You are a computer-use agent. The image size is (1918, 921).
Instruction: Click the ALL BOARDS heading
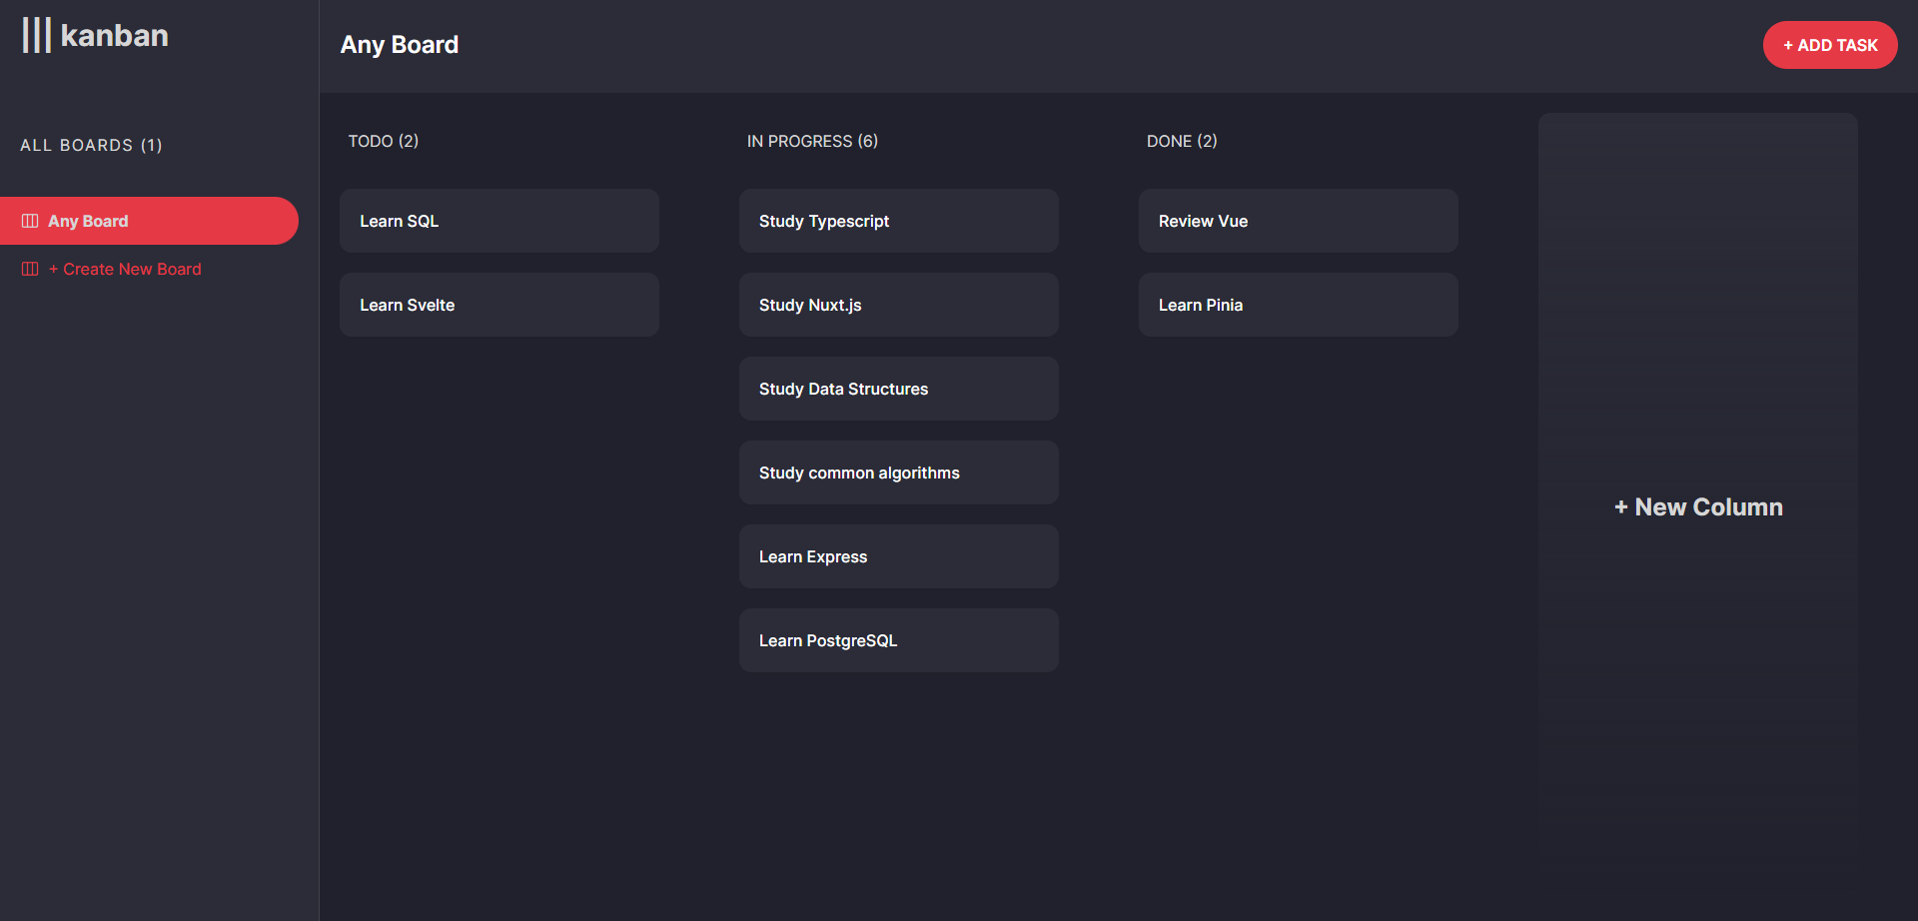click(x=91, y=145)
